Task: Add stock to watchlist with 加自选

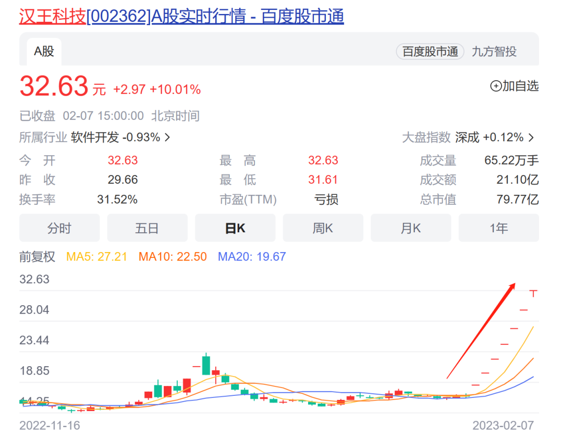Action: pos(515,86)
